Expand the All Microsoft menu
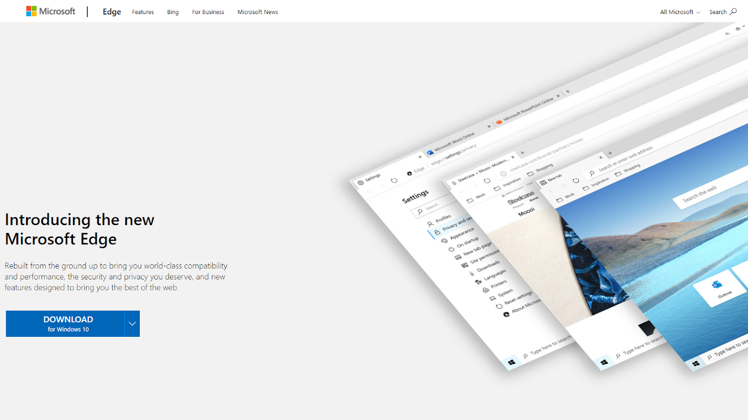 click(x=680, y=12)
